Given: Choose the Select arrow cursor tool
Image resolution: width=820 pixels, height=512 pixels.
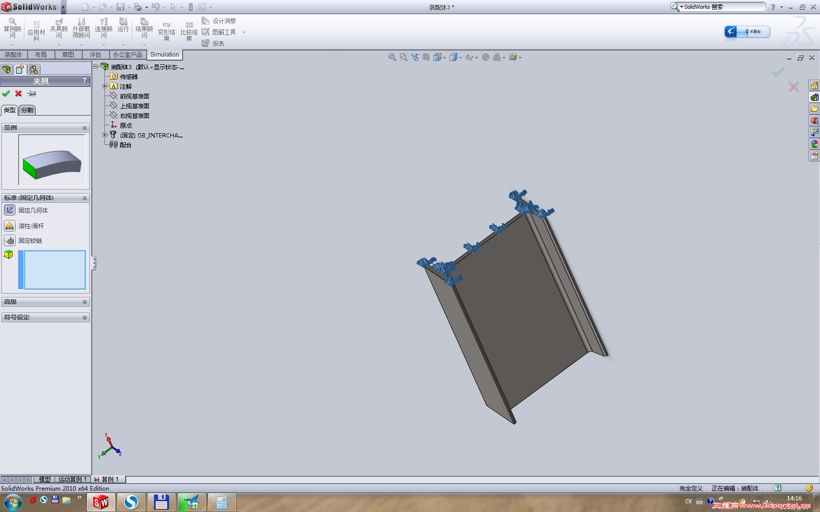Looking at the screenshot, I should coord(173,7).
